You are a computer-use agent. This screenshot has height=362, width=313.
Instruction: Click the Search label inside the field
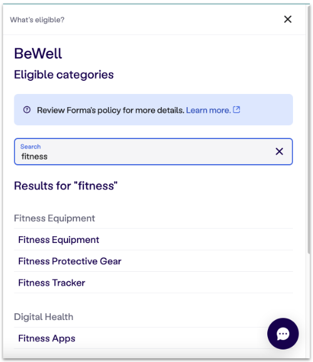31,147
